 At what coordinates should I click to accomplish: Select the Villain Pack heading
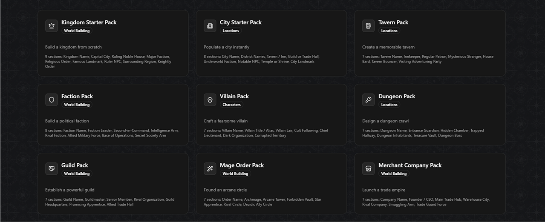tap(234, 96)
